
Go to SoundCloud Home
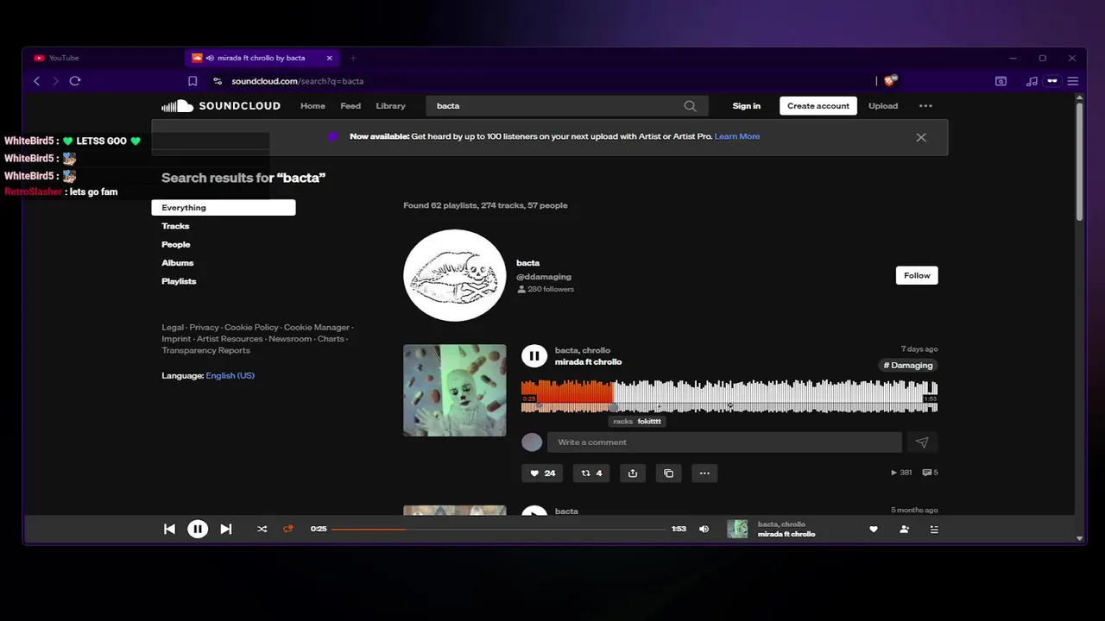coord(313,106)
